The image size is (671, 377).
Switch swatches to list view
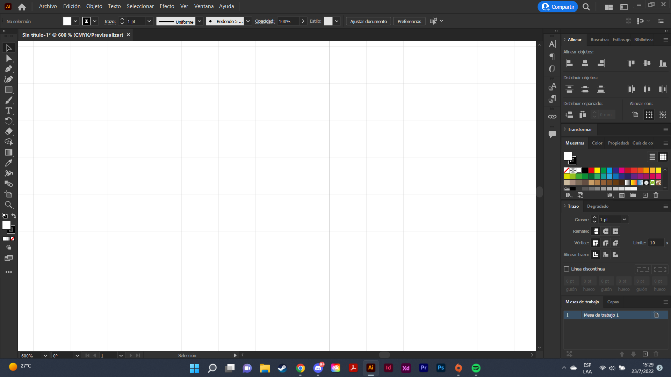tap(652, 157)
